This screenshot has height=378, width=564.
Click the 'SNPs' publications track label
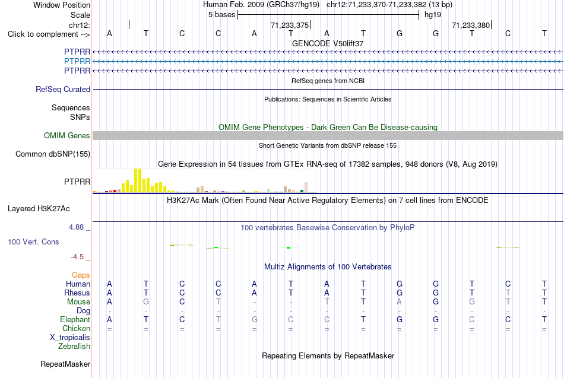coord(80,117)
